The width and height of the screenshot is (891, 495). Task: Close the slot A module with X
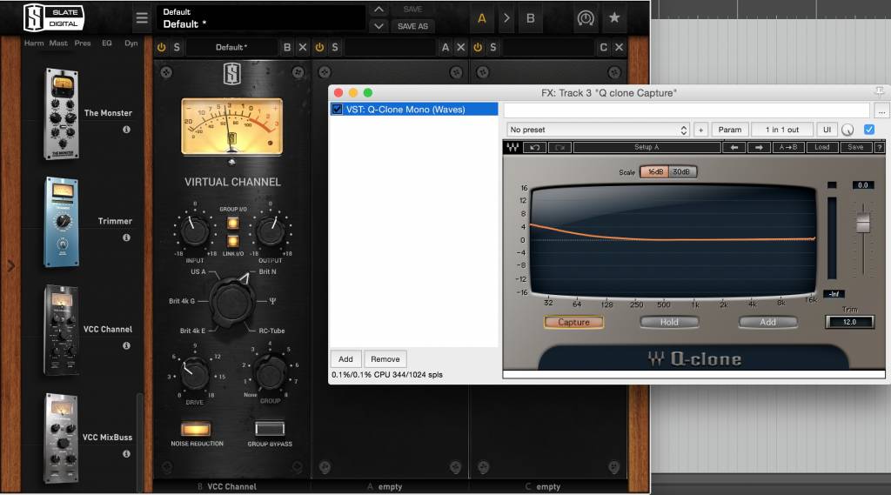461,47
